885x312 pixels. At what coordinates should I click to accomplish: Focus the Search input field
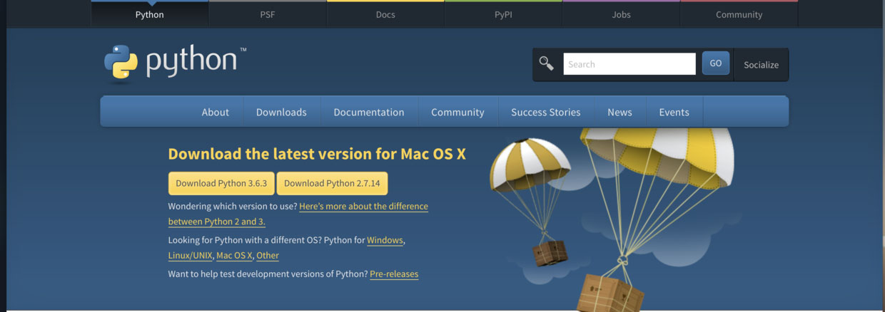[629, 64]
